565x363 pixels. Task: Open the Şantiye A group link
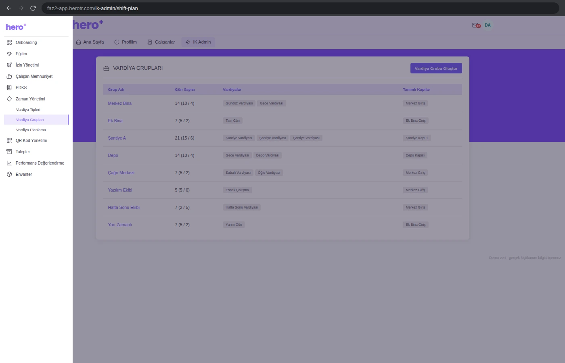(x=117, y=138)
